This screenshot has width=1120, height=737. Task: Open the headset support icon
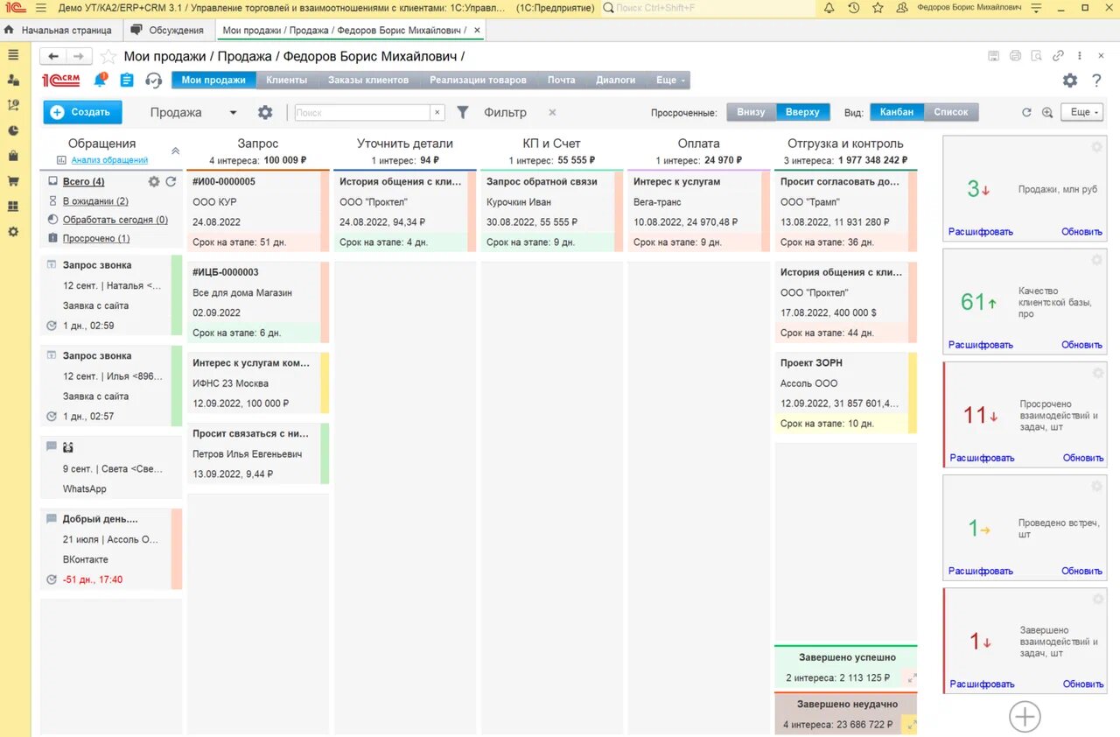click(x=154, y=80)
